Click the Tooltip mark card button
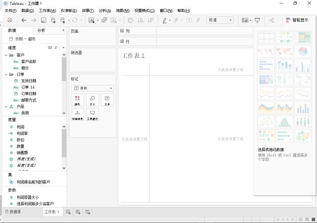The height and width of the screenshot is (223, 317). 92,114
